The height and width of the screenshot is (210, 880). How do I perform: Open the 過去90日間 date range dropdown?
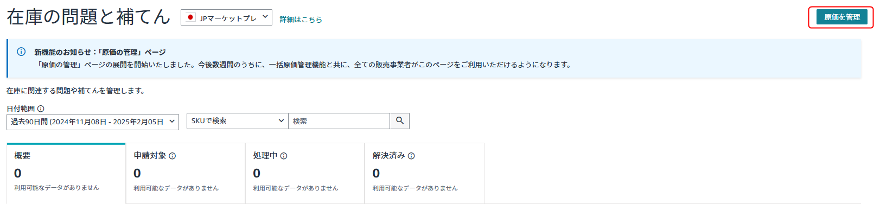[x=93, y=122]
